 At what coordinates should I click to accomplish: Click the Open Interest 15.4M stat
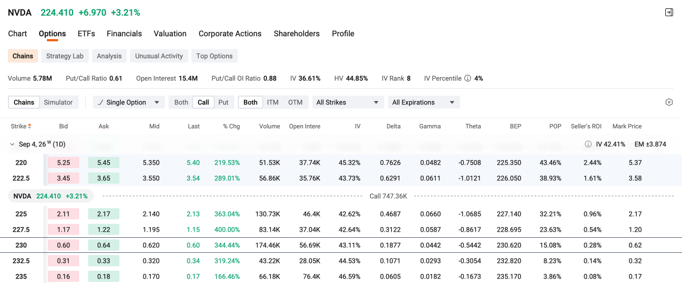(167, 78)
